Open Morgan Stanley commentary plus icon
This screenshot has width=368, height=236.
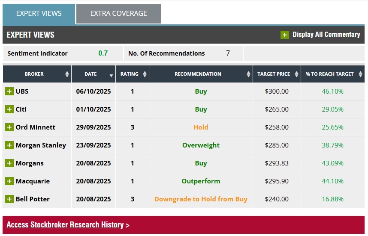pyautogui.click(x=9, y=145)
